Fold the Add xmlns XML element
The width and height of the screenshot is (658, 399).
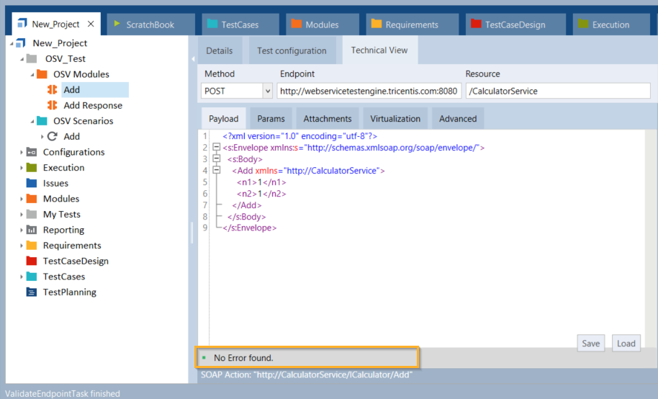(215, 171)
